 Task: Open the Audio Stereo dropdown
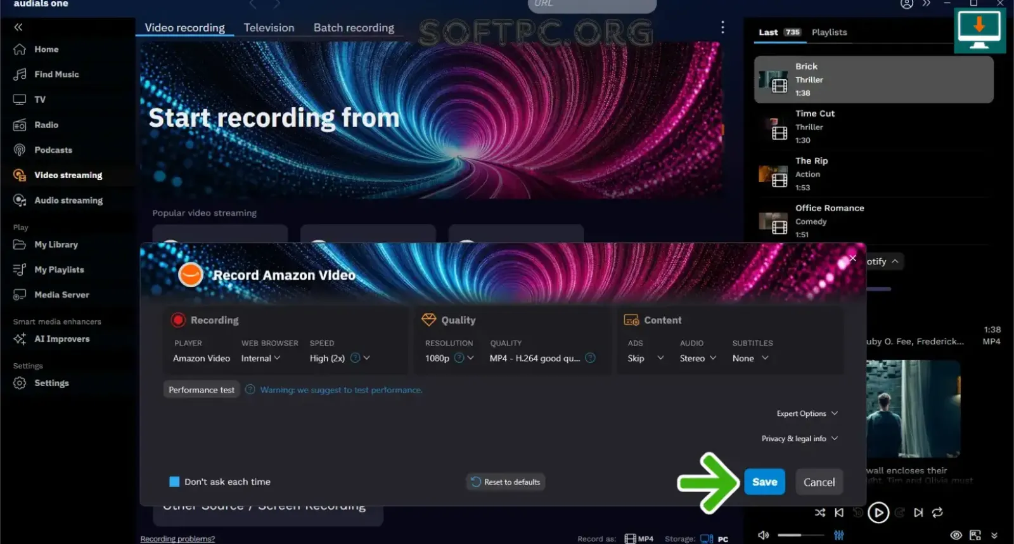tap(698, 358)
